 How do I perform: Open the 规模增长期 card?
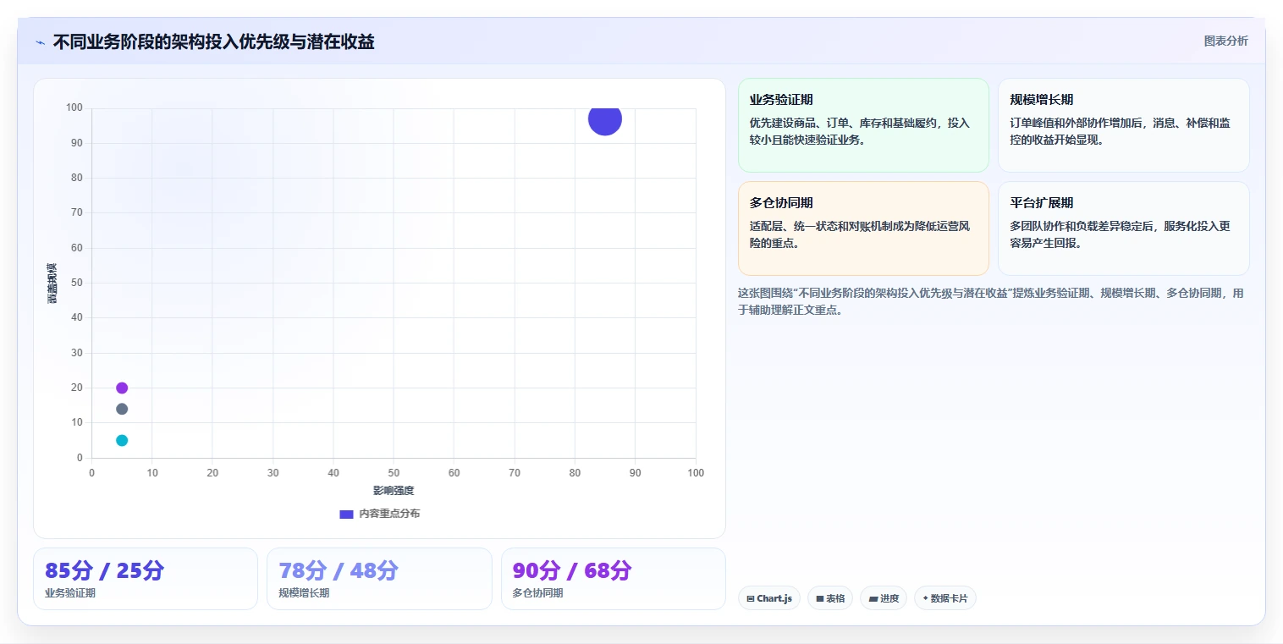click(1123, 125)
